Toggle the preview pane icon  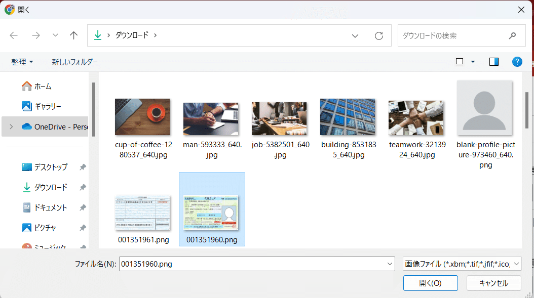pyautogui.click(x=493, y=62)
